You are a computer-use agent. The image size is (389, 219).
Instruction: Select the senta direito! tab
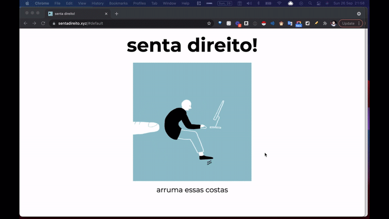point(77,14)
